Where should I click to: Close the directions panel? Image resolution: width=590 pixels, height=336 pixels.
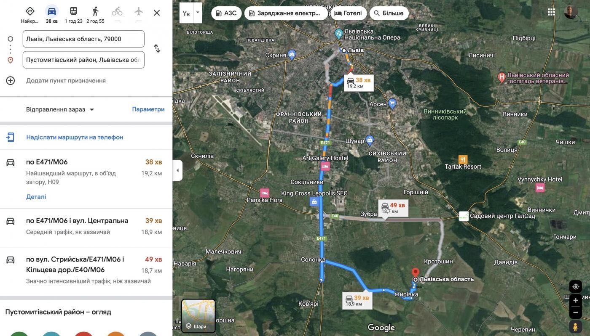pos(157,13)
